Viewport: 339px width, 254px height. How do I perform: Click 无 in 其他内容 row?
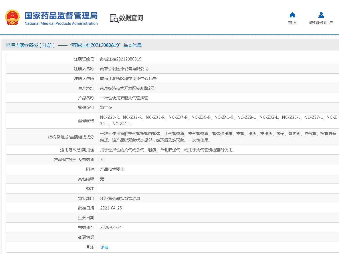click(102, 179)
